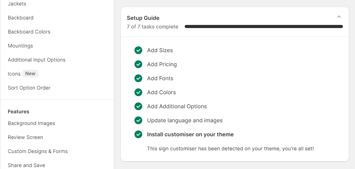Open the Jackets menu item
This screenshot has width=355, height=169.
(x=17, y=4)
